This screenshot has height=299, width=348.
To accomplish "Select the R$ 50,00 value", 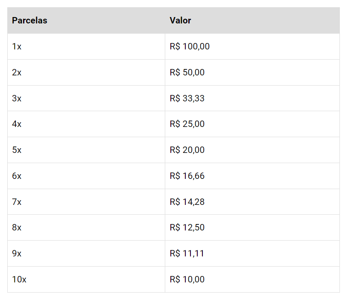I will (187, 72).
